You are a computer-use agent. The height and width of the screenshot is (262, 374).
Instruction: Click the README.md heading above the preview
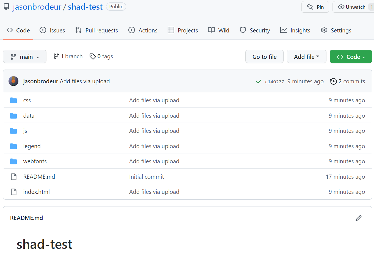(x=27, y=218)
